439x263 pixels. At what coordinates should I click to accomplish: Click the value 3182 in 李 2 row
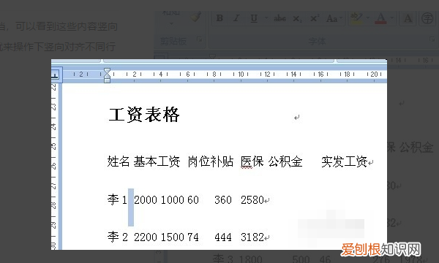pos(252,237)
